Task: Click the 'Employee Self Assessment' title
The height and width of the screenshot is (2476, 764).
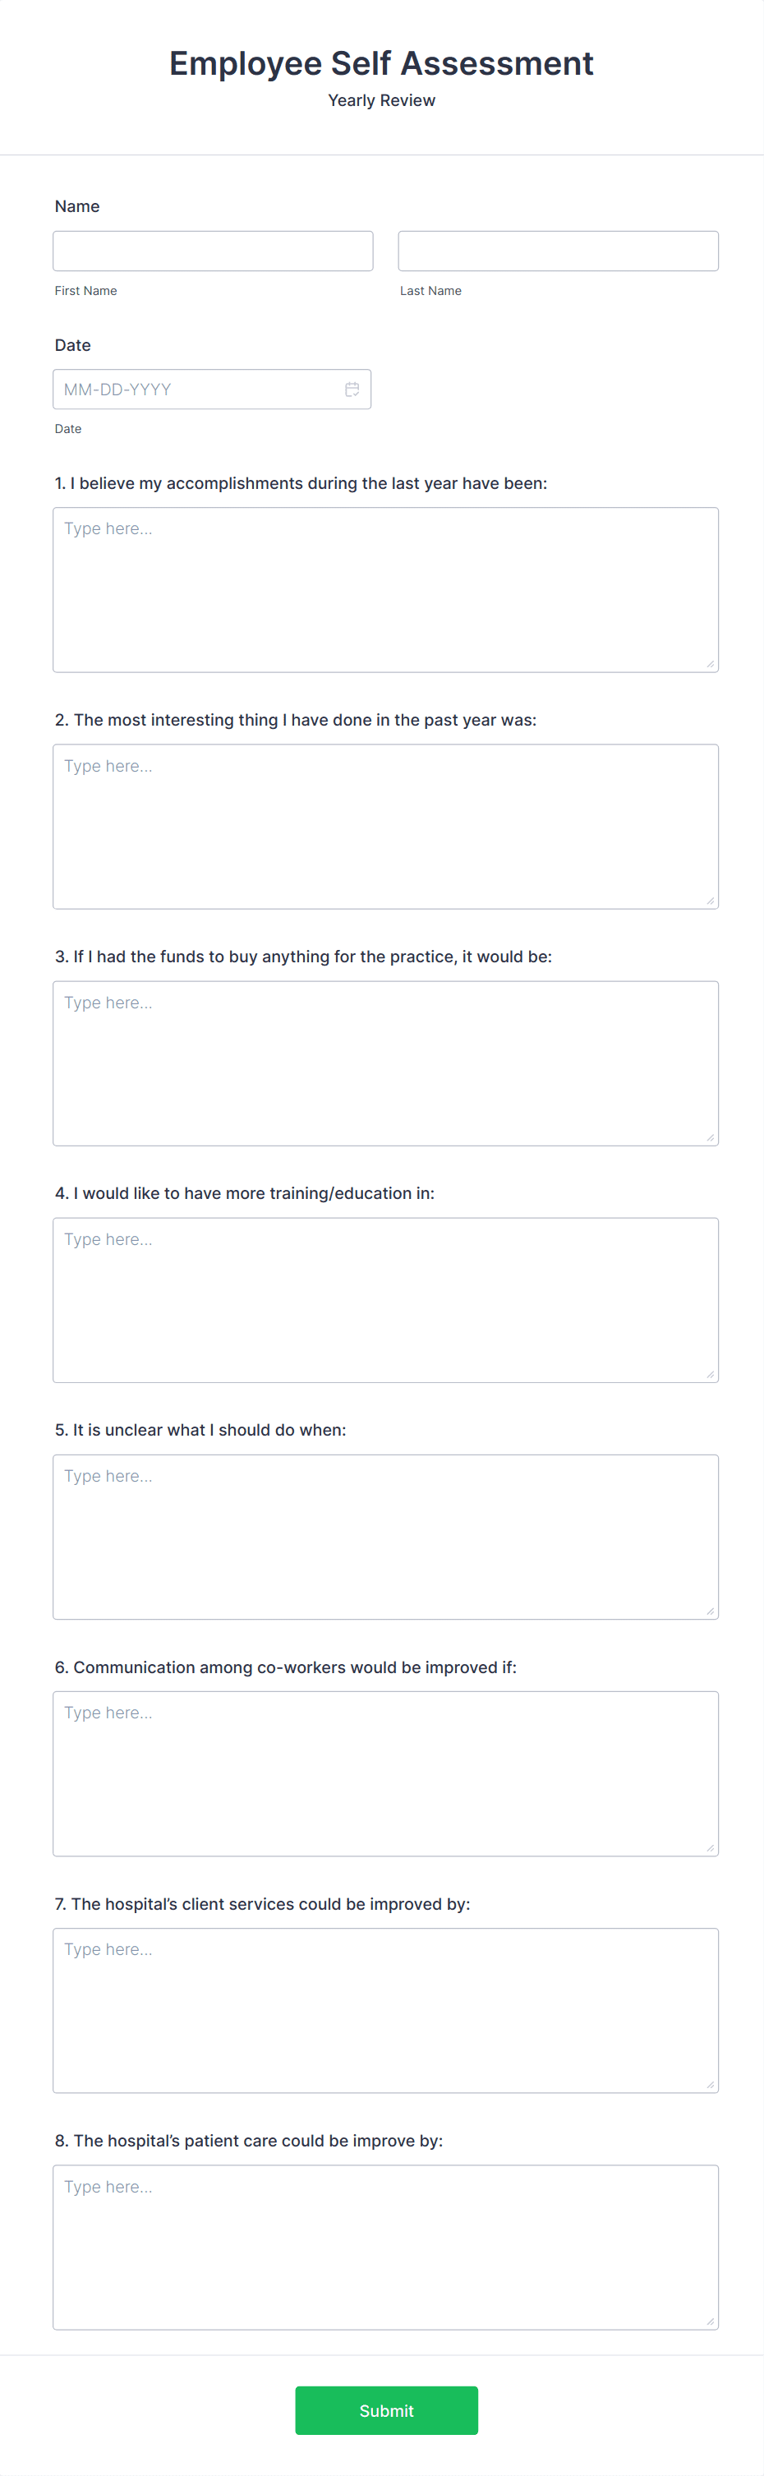Action: tap(381, 62)
